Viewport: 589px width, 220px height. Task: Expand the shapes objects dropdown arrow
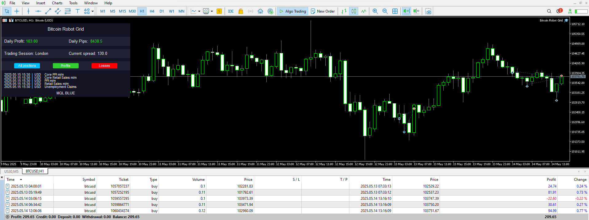tap(92, 11)
